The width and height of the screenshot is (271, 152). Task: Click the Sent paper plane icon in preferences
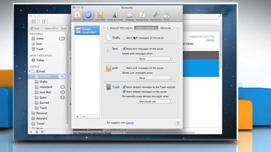[108, 49]
